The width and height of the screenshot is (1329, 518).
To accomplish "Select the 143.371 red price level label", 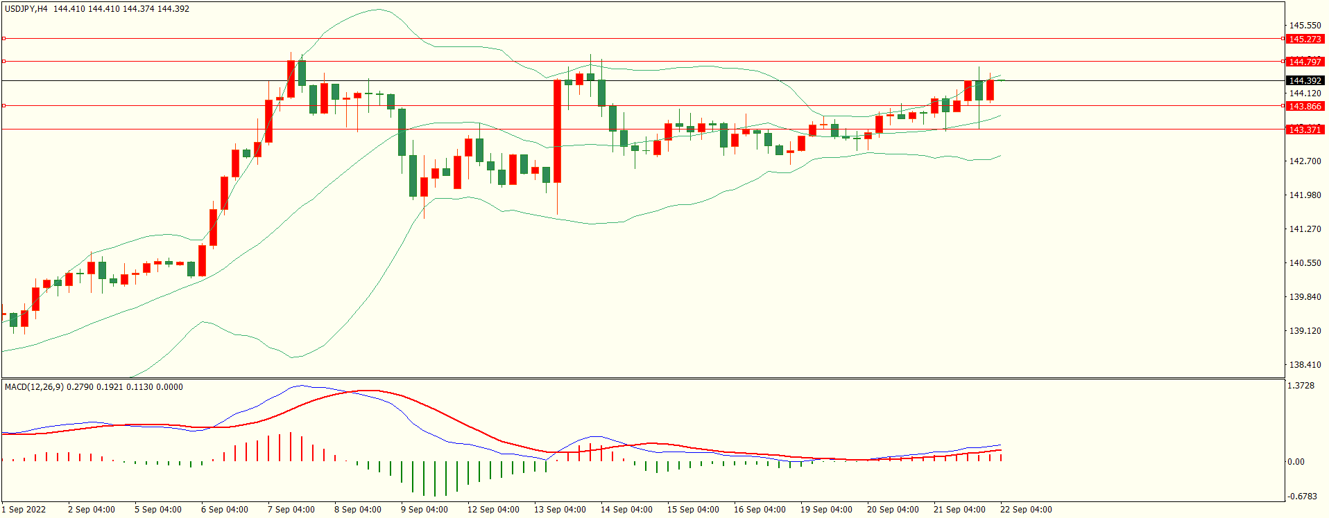I will click(x=1305, y=130).
